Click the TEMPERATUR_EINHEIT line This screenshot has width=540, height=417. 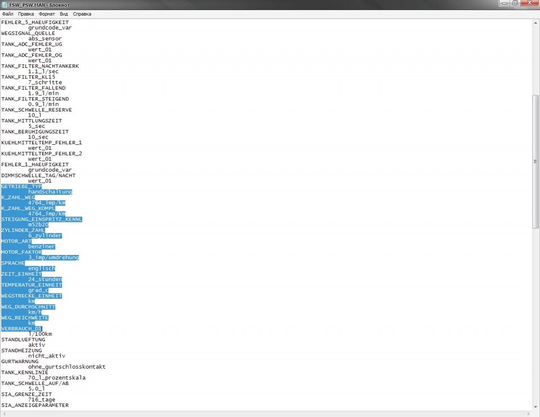[x=31, y=285]
